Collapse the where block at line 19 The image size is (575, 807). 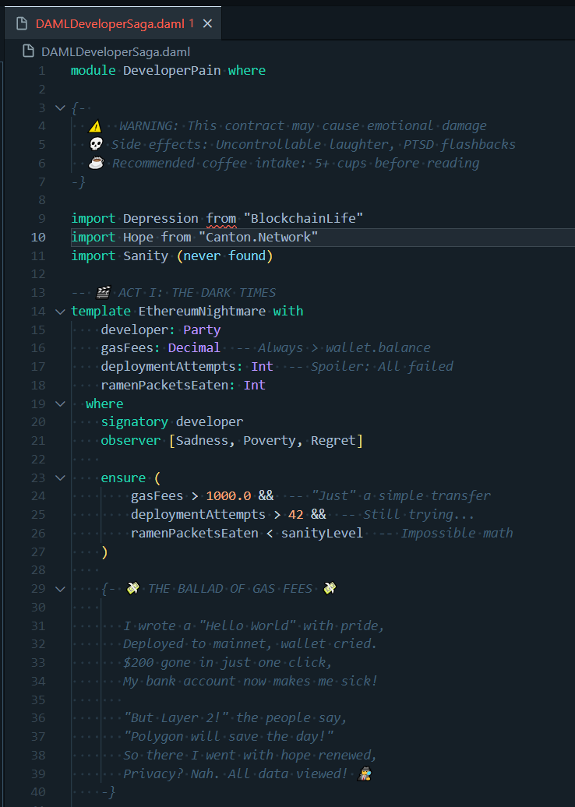[x=60, y=404]
